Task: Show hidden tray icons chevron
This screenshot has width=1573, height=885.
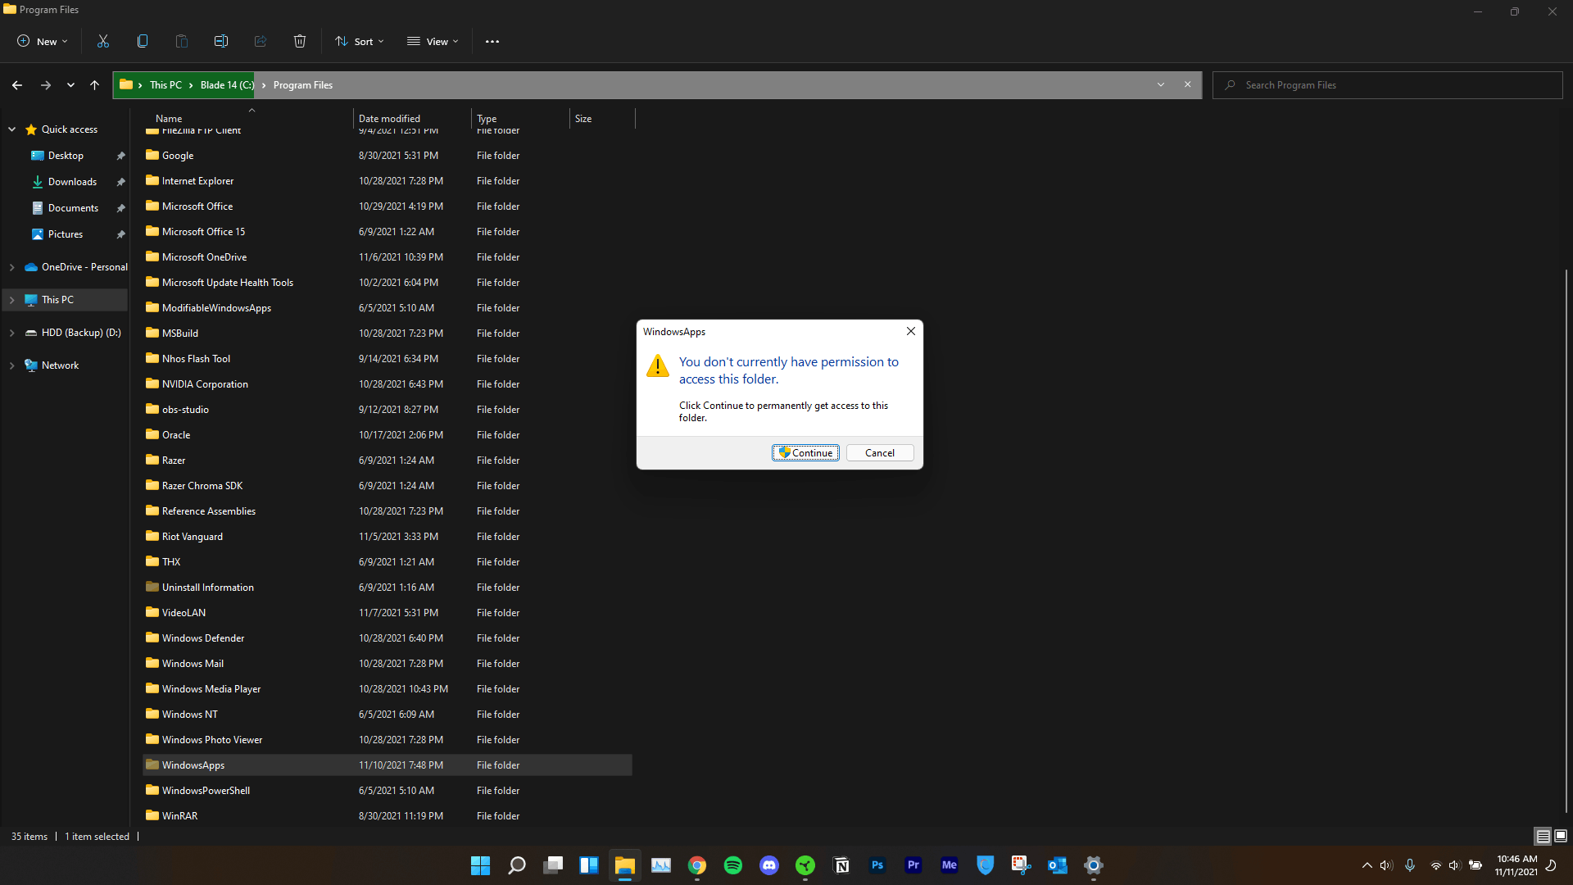Action: (x=1367, y=865)
